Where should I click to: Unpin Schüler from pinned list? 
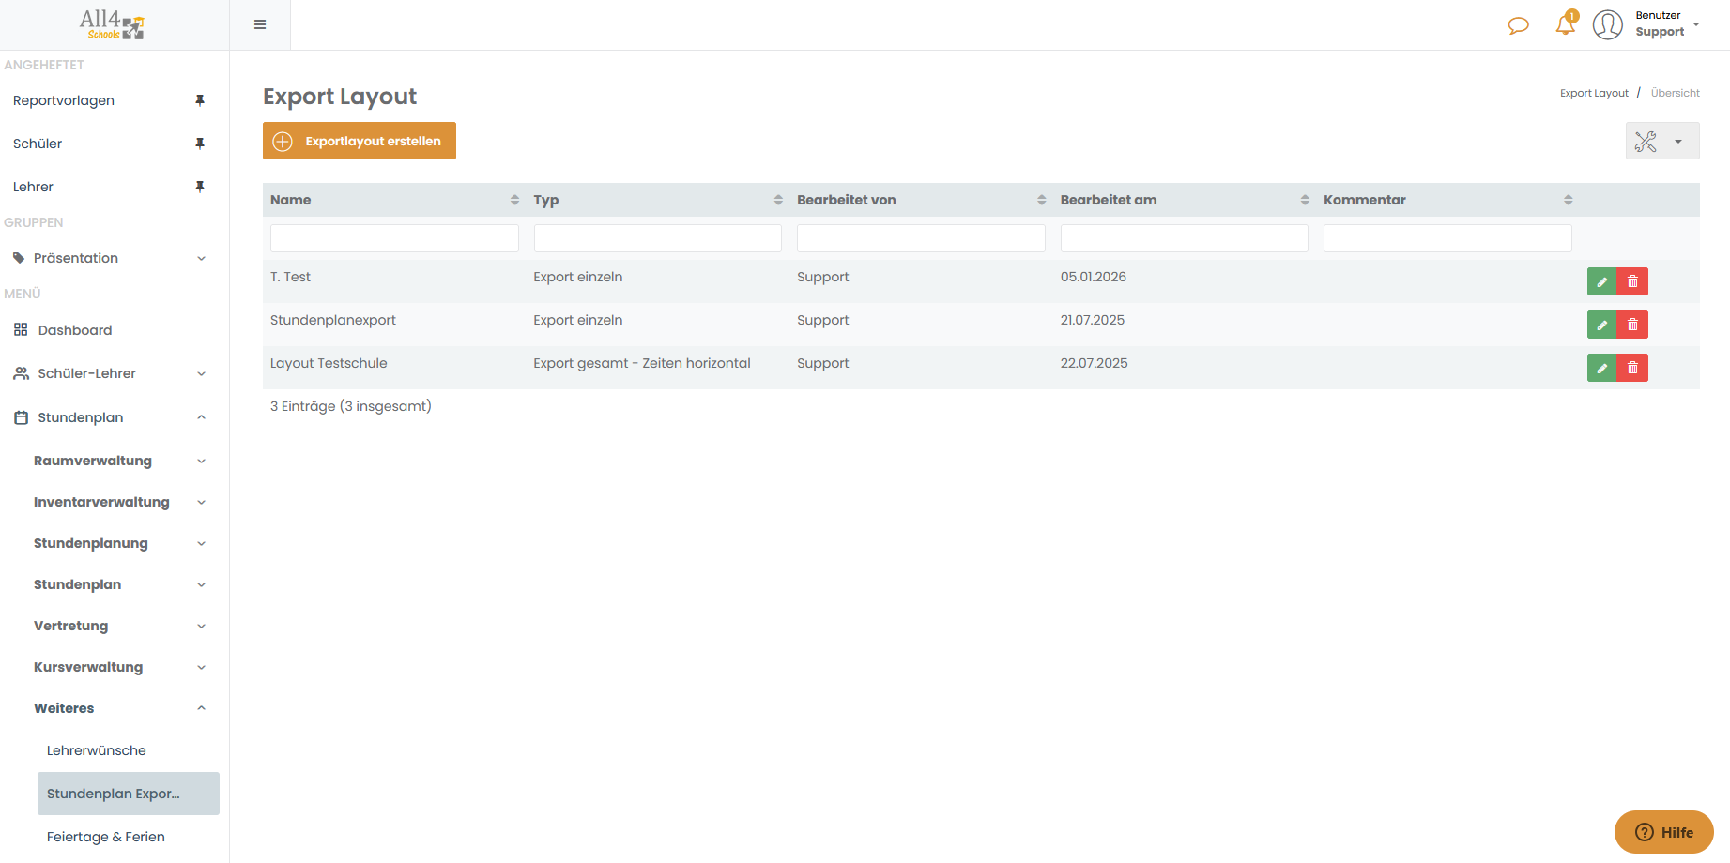(x=200, y=144)
